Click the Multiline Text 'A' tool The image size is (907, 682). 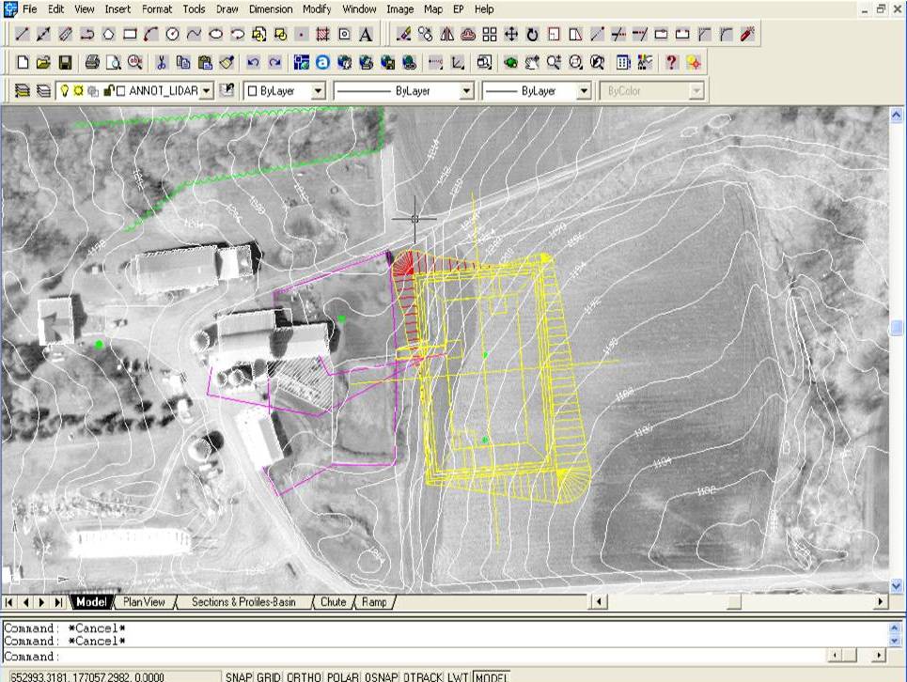tap(366, 35)
